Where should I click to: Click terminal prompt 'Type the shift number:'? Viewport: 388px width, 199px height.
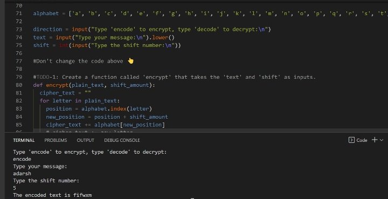46,181
